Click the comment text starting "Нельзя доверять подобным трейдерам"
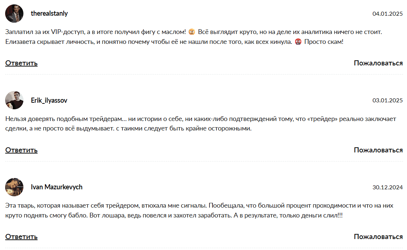 146,124
